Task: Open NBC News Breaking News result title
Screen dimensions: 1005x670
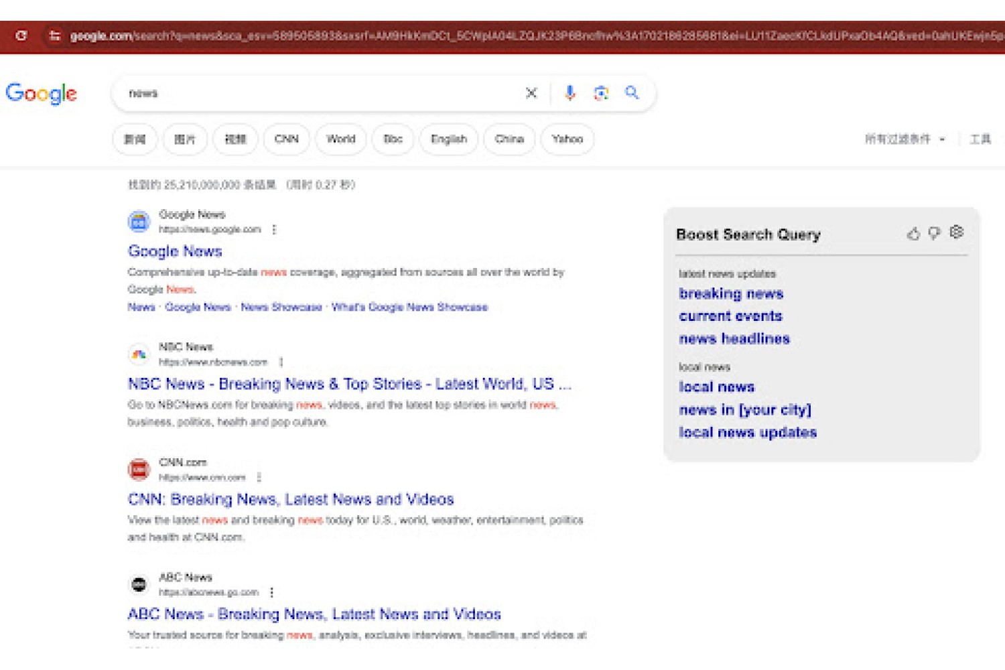Action: coord(349,384)
